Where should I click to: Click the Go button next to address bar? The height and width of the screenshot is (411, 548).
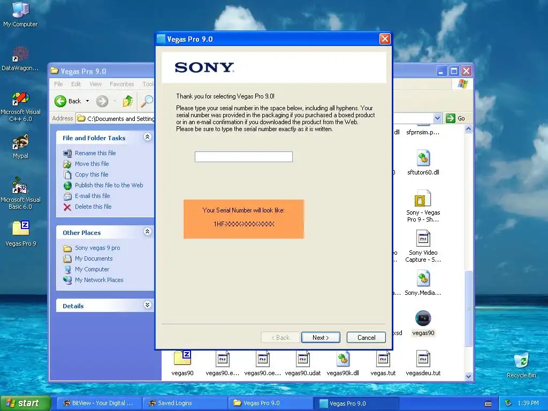coord(455,118)
